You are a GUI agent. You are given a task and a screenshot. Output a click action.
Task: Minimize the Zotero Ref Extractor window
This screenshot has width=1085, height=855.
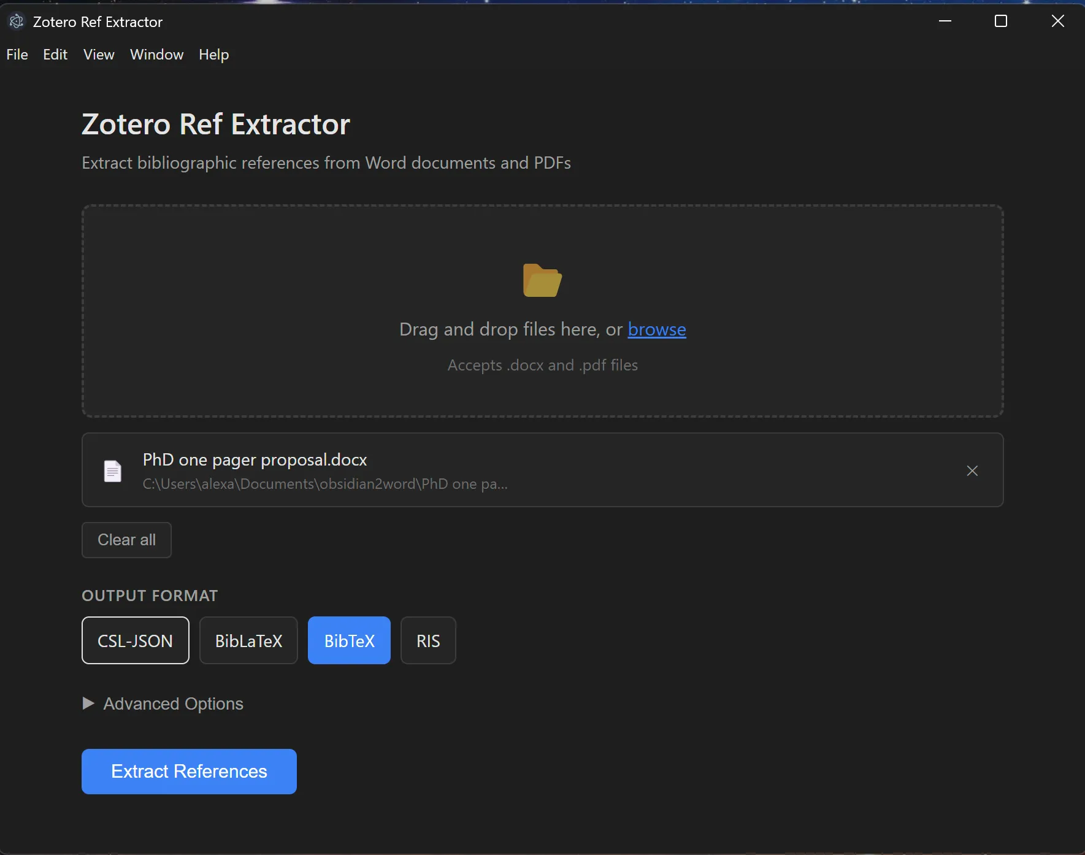pos(945,21)
